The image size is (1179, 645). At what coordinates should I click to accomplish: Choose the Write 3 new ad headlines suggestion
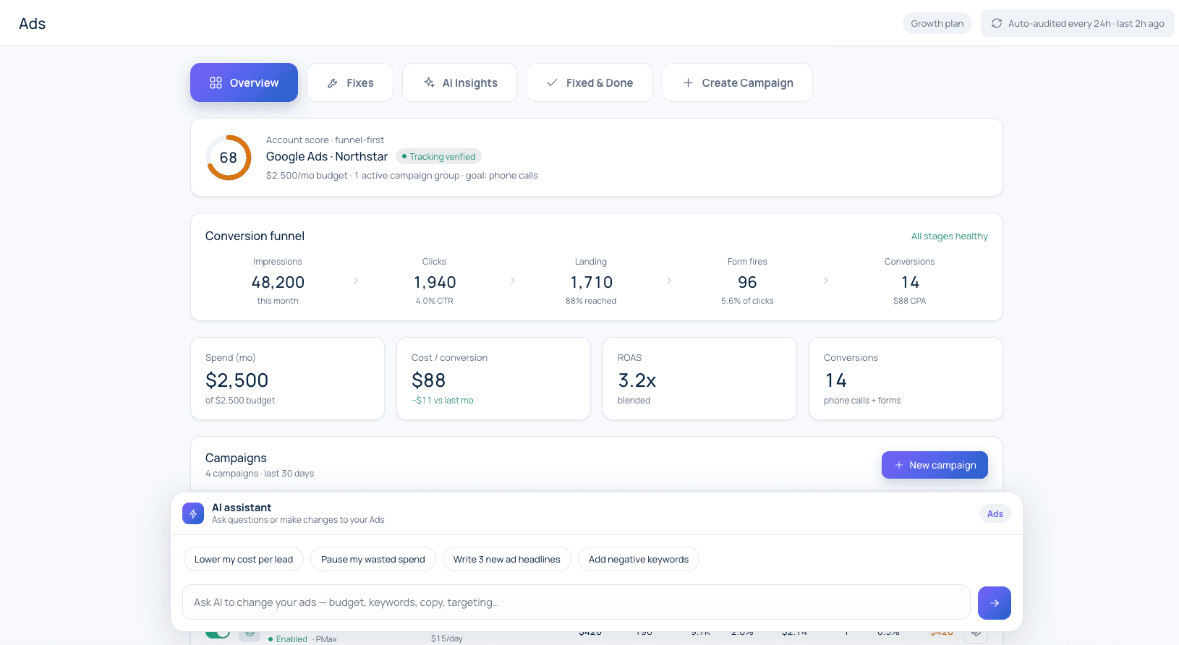pos(507,559)
